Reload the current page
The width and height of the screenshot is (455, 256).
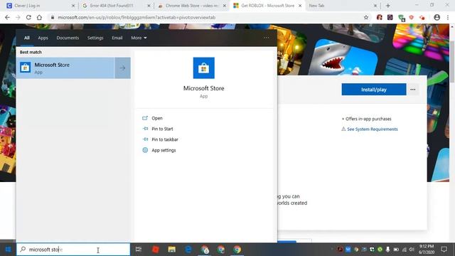(x=28, y=17)
